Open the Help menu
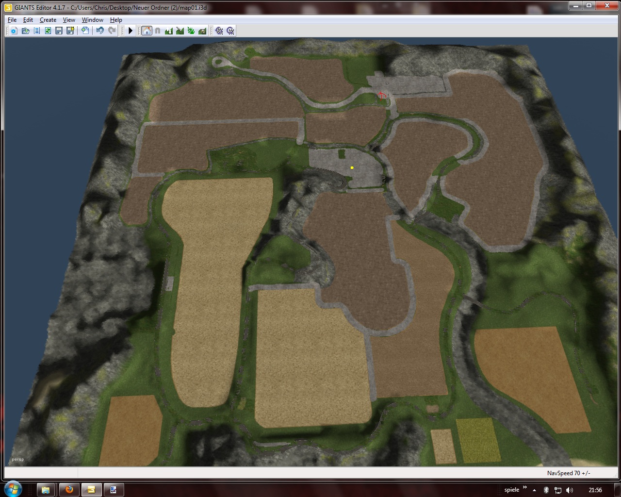 (x=116, y=20)
